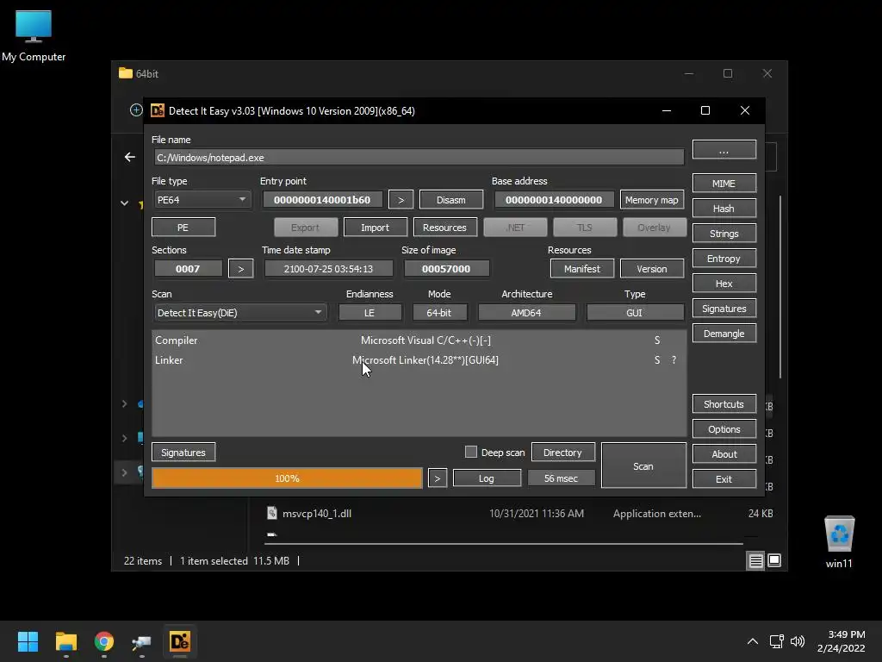Image resolution: width=882 pixels, height=662 pixels.
Task: Open the Resources viewer button
Action: click(444, 228)
